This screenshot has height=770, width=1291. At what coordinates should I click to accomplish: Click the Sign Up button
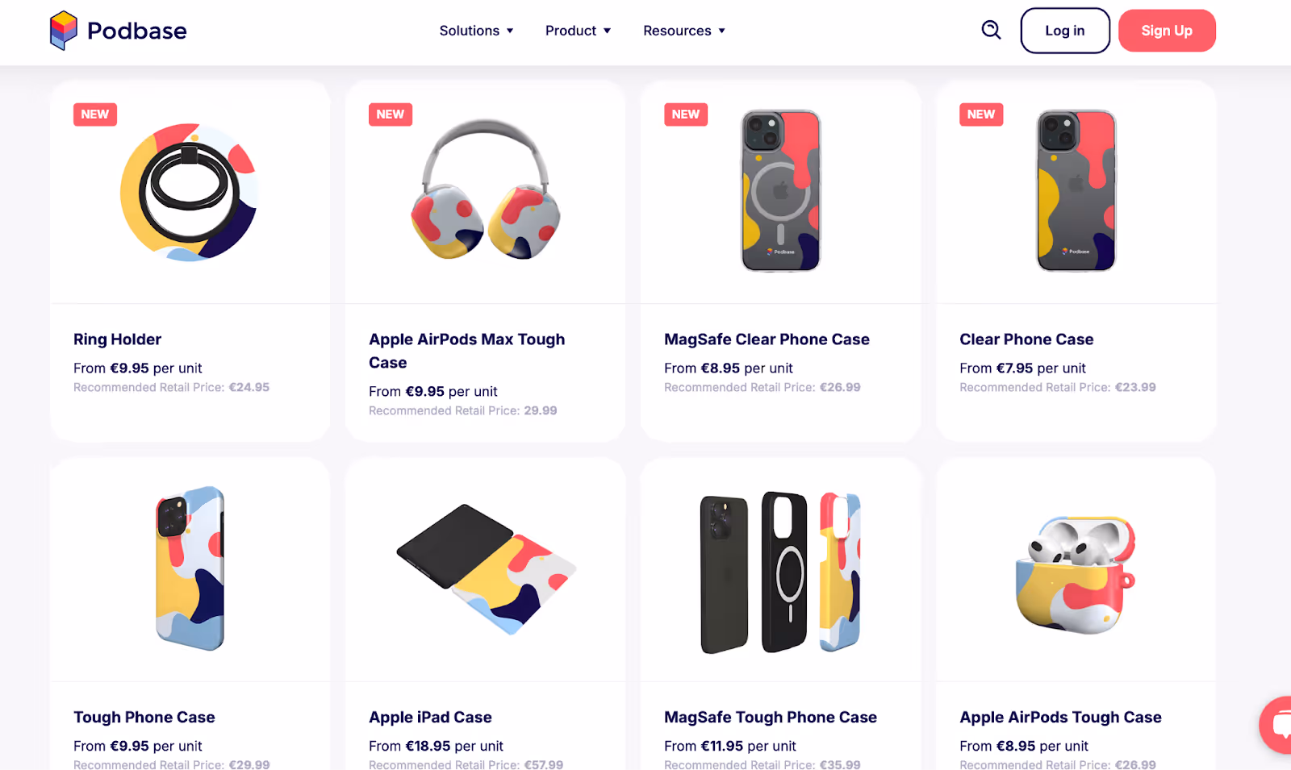click(1167, 31)
